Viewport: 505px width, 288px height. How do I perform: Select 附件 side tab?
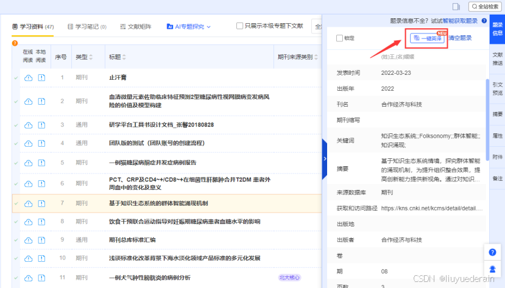(x=497, y=157)
